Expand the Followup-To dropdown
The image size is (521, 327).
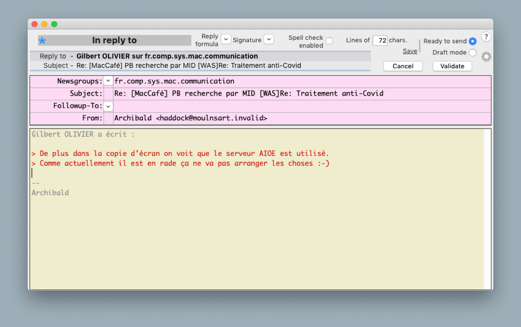coord(108,106)
